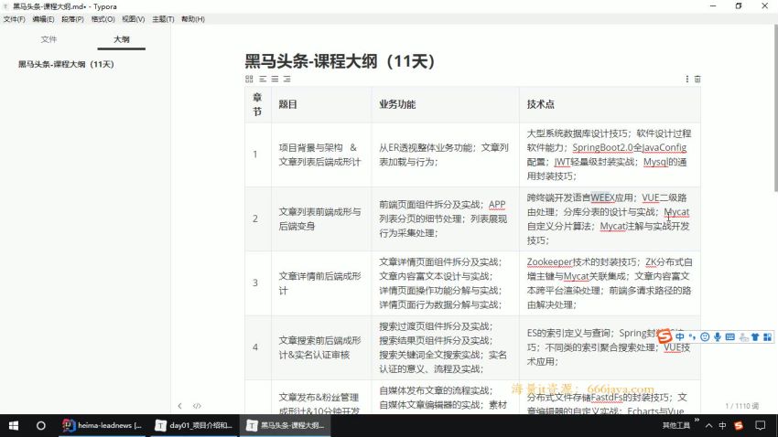Open table more-options vertical dots

pos(686,79)
